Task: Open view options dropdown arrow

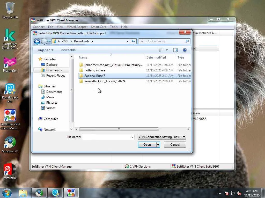Action: pyautogui.click(x=167, y=50)
